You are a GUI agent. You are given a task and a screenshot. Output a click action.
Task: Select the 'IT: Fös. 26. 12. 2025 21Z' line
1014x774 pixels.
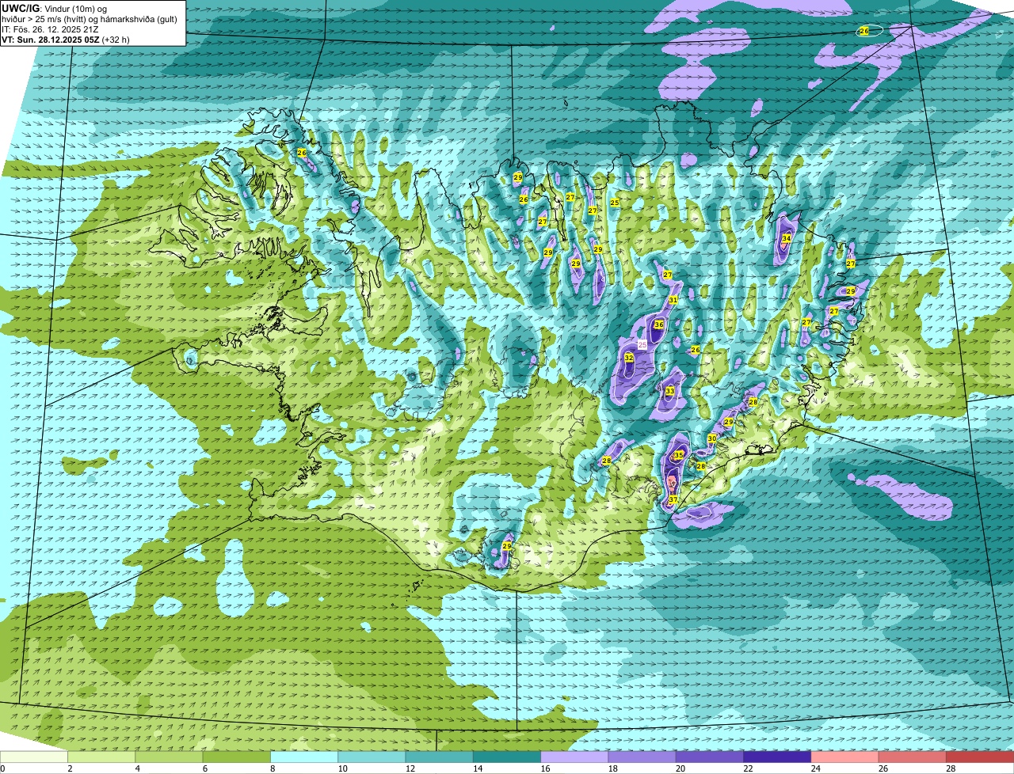coord(50,29)
